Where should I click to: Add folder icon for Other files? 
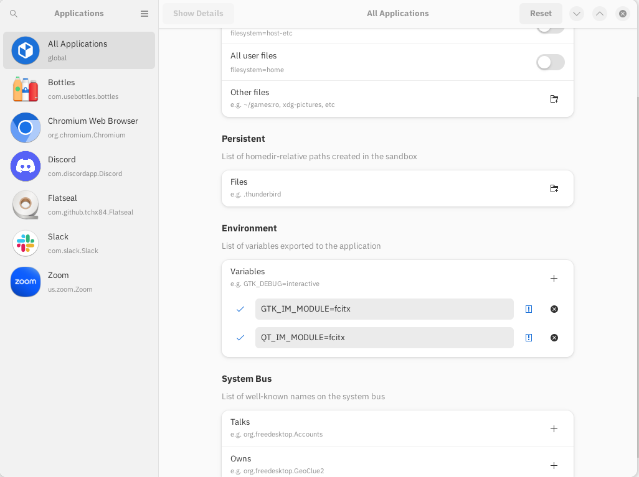click(554, 99)
